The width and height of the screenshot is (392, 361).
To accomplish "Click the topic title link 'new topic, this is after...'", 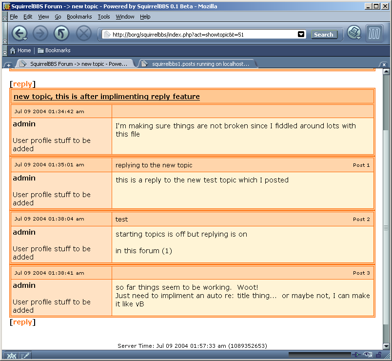I will [106, 97].
